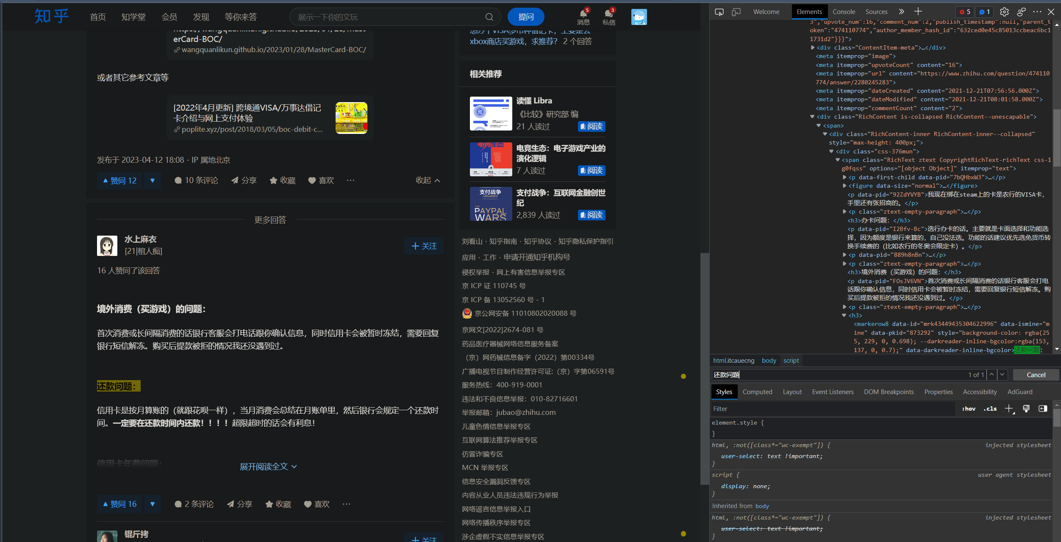1061x542 pixels.
Task: Upvote with 赞同 12 button
Action: coord(119,181)
